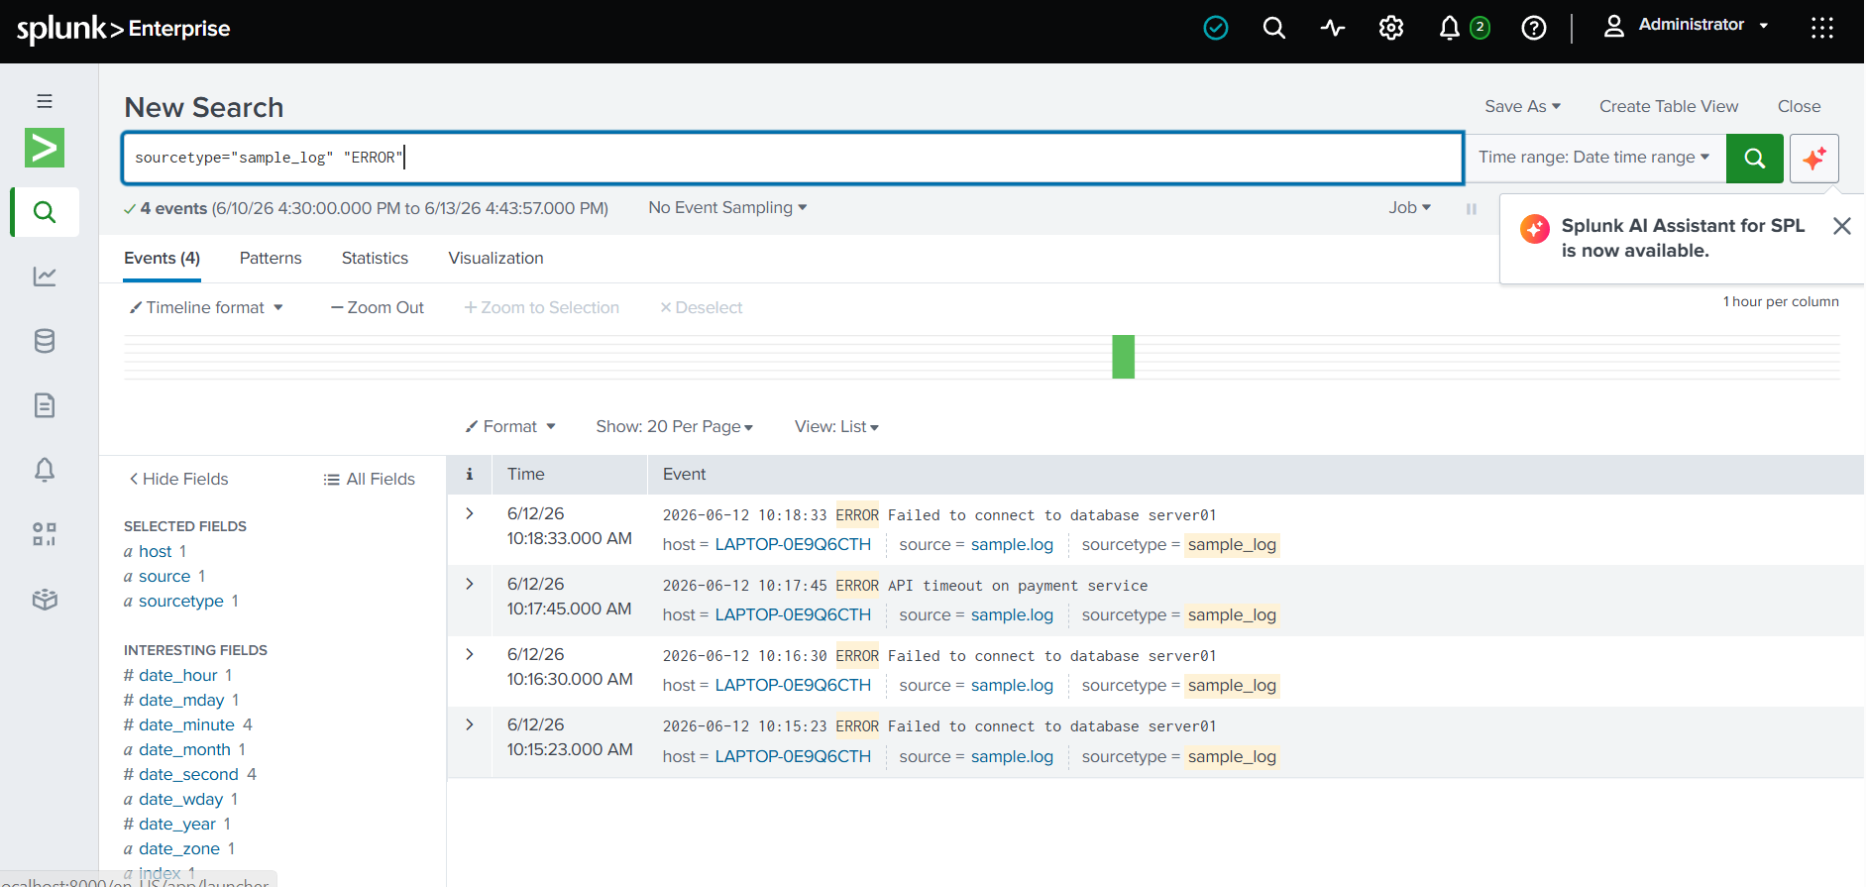Open the Search app icon in sidebar

pos(45,212)
